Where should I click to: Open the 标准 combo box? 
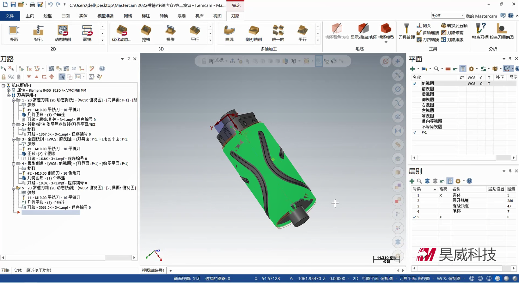448,15
